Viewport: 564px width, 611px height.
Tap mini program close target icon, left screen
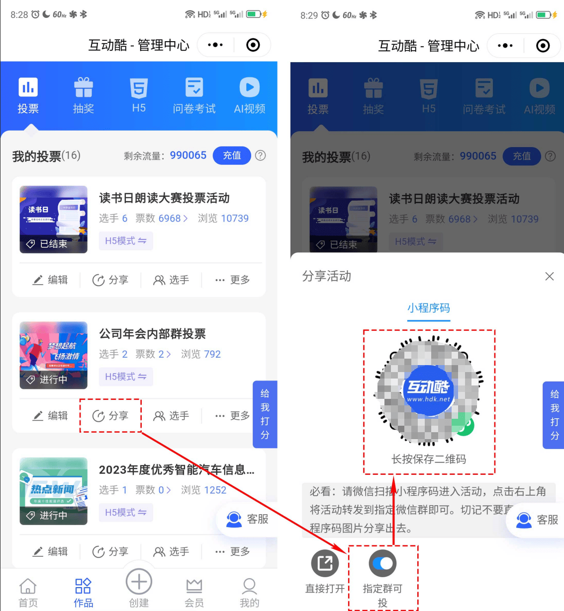coord(253,45)
